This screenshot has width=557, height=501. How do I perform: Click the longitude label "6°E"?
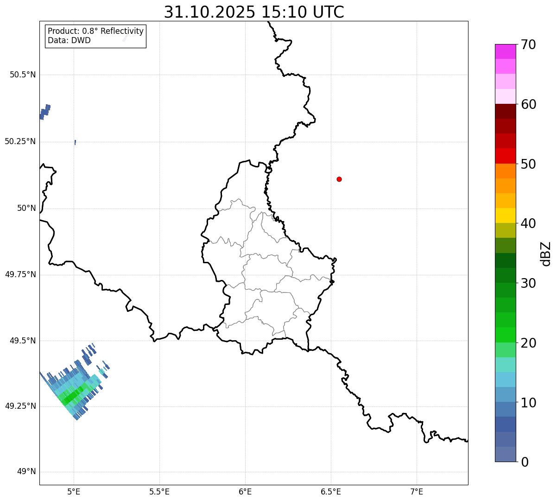point(245,491)
